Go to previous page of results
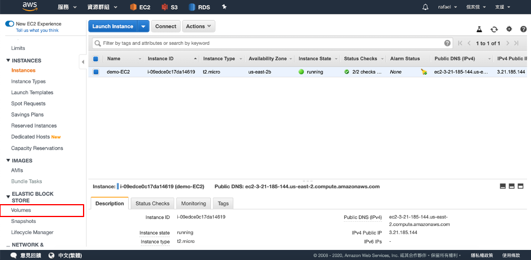The height and width of the screenshot is (260, 531). pyautogui.click(x=469, y=44)
